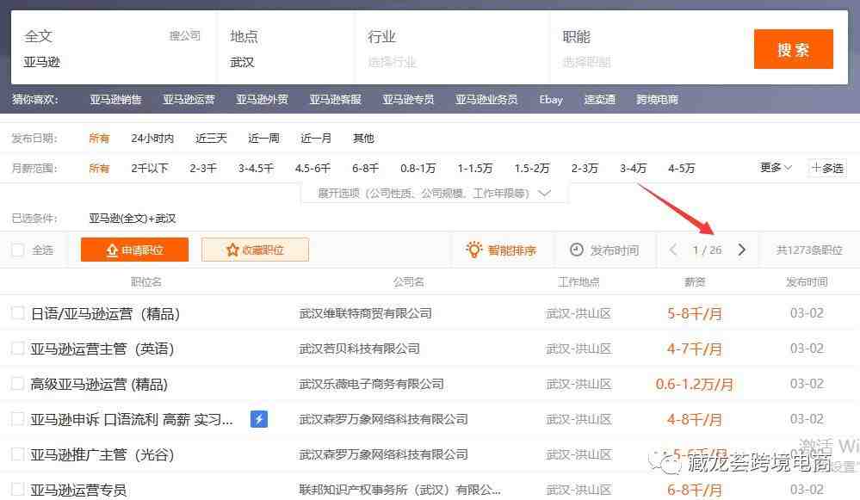Toggle the 全选 select-all checkbox

pyautogui.click(x=17, y=250)
